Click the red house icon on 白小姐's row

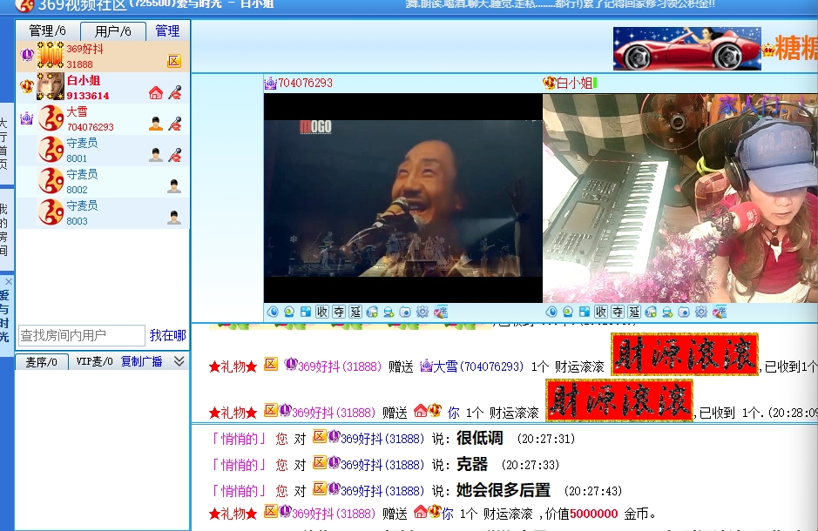155,93
